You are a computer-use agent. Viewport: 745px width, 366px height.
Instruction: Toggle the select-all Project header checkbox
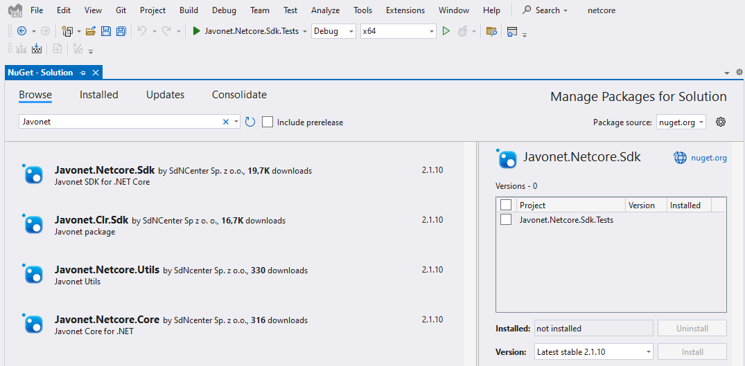pos(506,205)
